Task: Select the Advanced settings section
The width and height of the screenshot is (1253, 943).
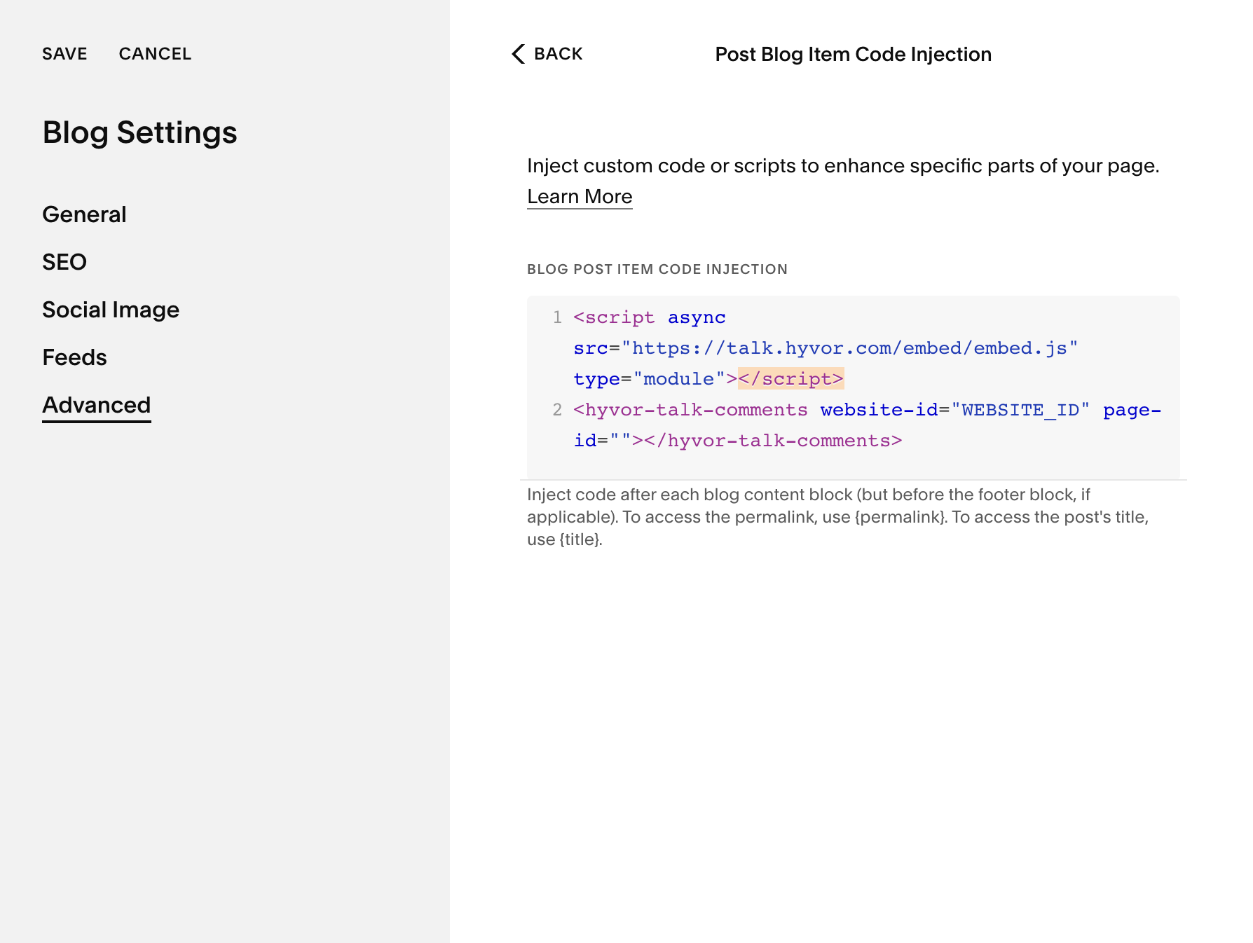Action: click(96, 404)
